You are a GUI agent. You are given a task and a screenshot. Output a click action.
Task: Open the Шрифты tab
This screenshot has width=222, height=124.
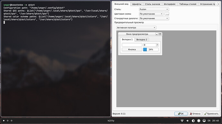[x=137, y=4]
